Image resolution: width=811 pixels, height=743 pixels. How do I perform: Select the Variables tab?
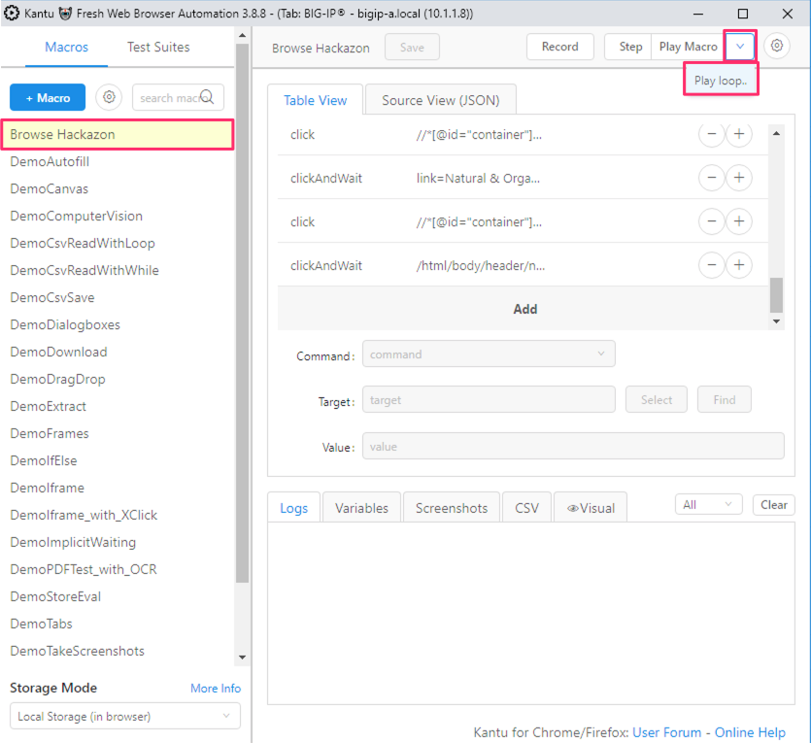click(361, 508)
